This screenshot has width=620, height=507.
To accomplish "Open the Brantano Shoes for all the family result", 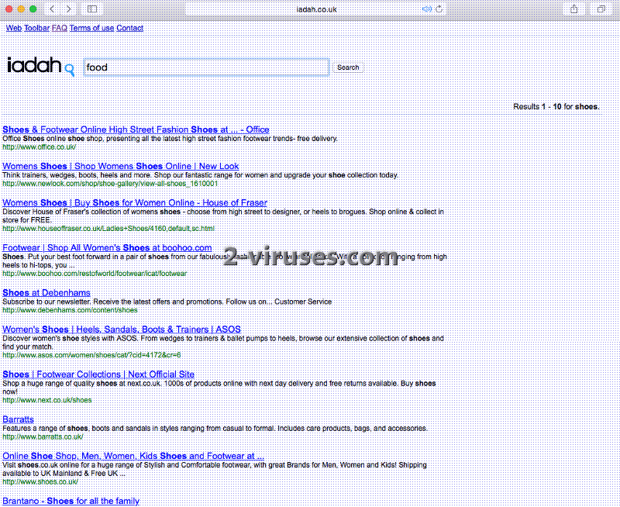I will pos(71,501).
